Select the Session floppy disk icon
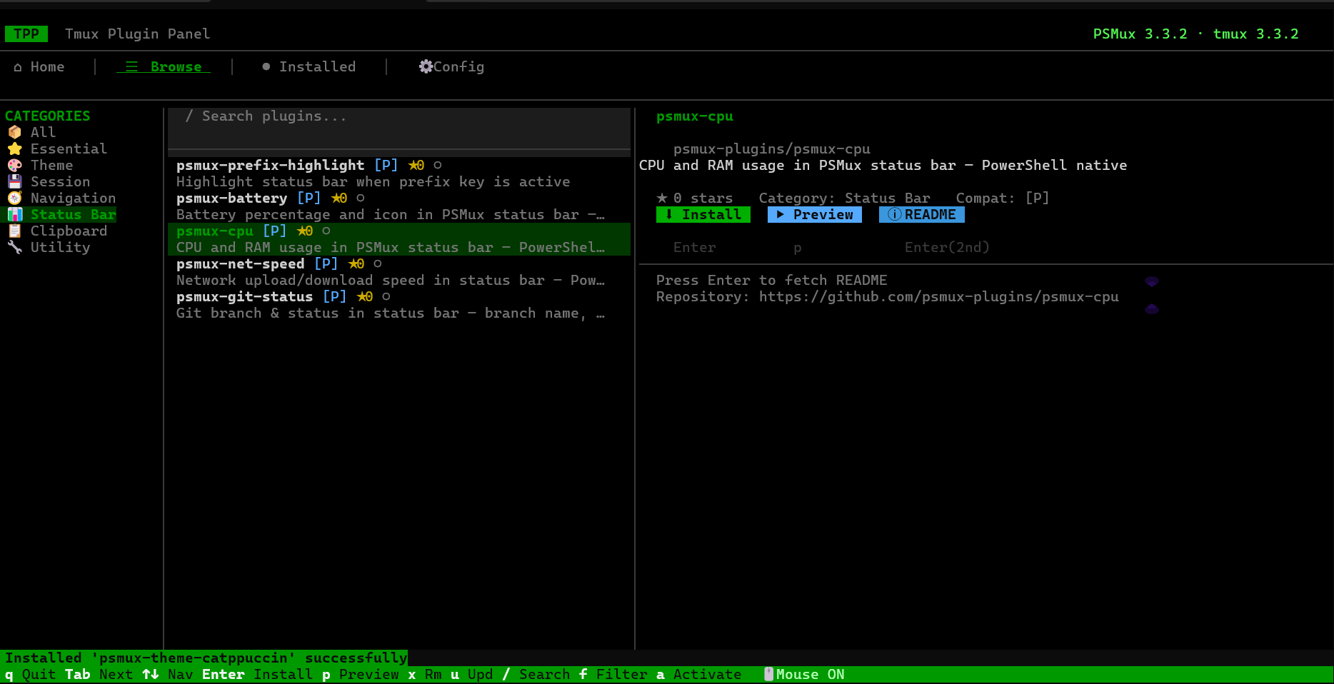 point(14,181)
